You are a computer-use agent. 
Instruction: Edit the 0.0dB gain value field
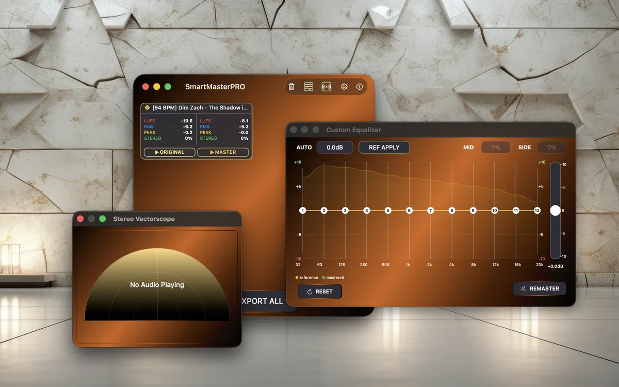(334, 147)
